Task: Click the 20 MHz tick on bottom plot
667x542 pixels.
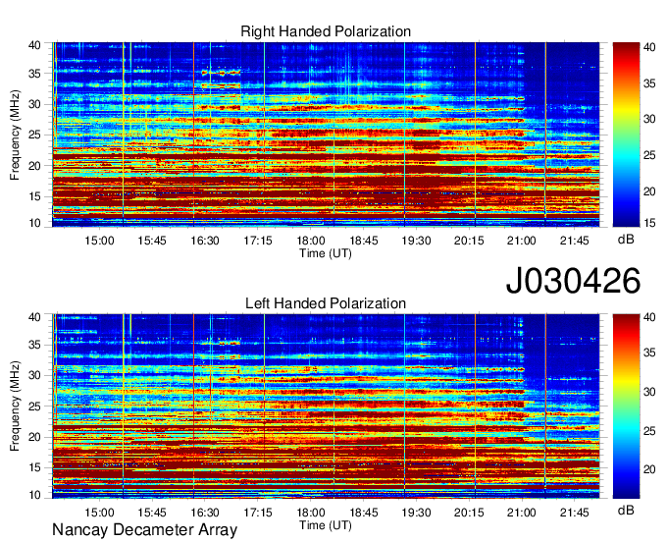Action: pos(34,437)
